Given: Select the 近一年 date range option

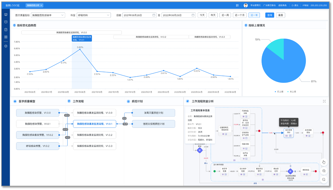Looking at the screenshot, I should click(x=254, y=15).
